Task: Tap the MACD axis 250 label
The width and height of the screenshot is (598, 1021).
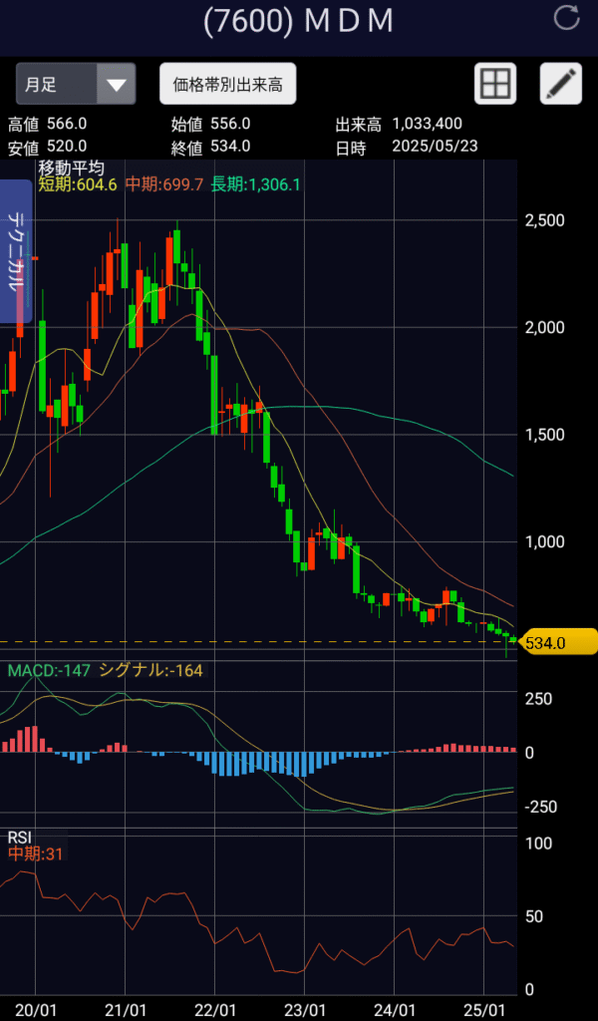Action: point(538,699)
